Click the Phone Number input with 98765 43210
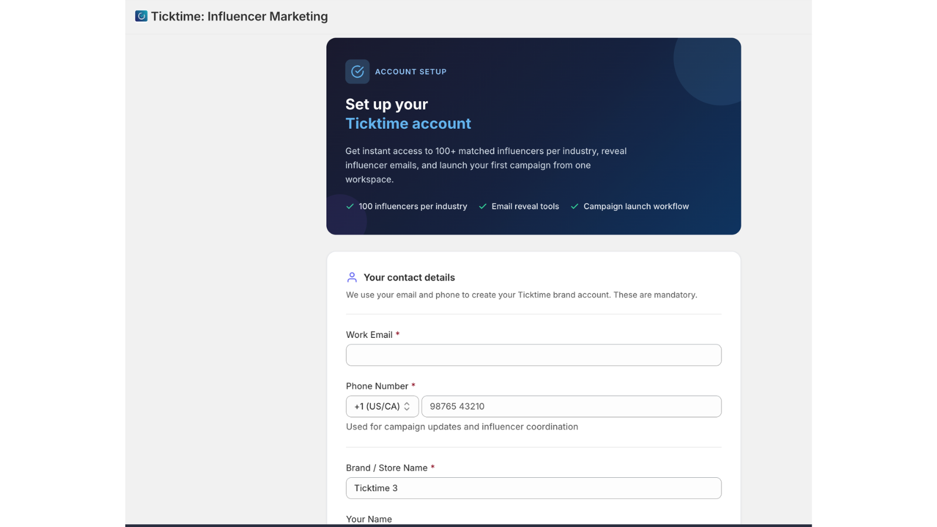Viewport: 937px width, 527px height. coord(572,406)
